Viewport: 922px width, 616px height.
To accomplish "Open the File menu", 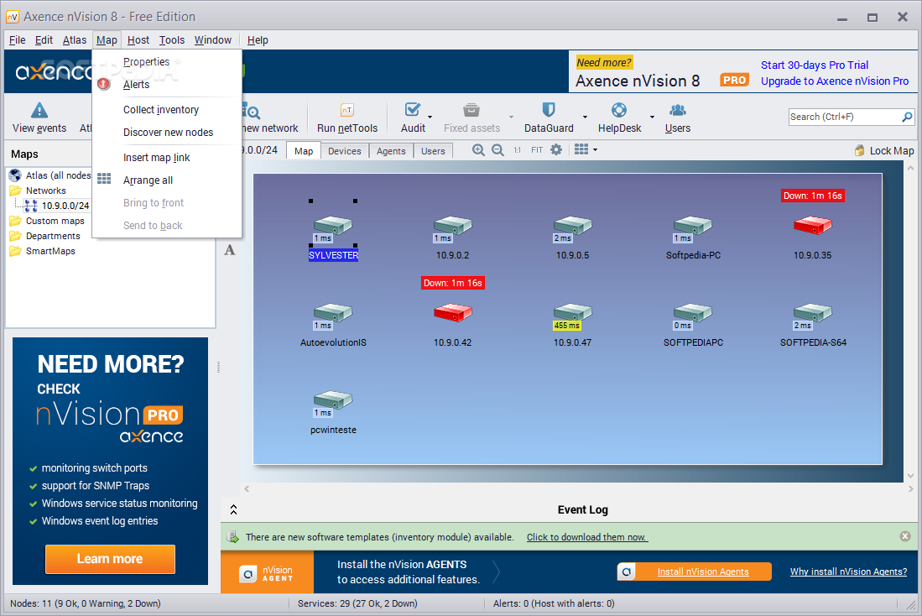I will (x=17, y=40).
